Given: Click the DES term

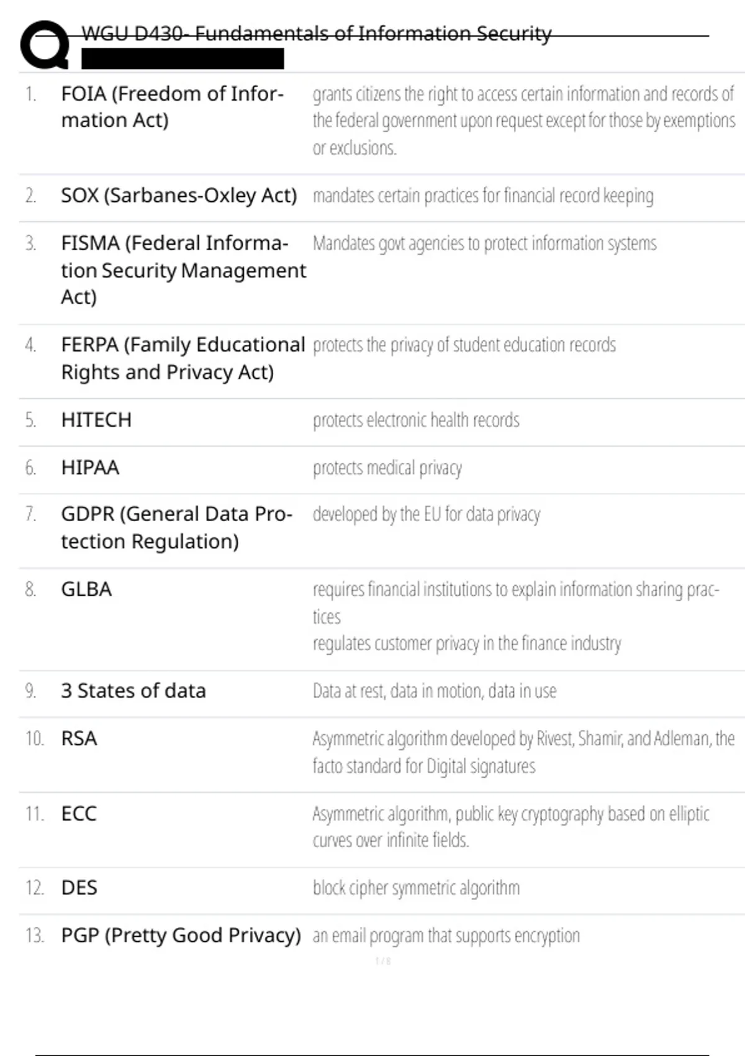Looking at the screenshot, I should click(x=79, y=888).
